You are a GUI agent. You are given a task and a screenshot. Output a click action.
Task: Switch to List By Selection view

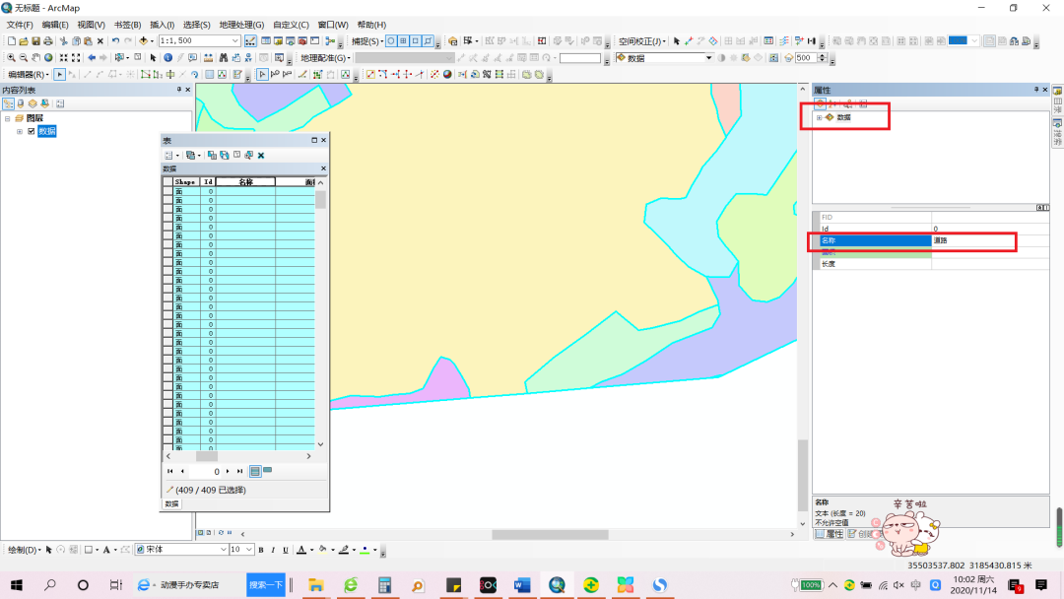pos(44,103)
